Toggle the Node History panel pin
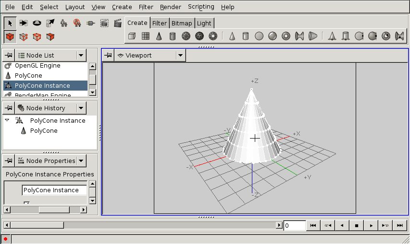The width and height of the screenshot is (410, 244). coord(9,108)
